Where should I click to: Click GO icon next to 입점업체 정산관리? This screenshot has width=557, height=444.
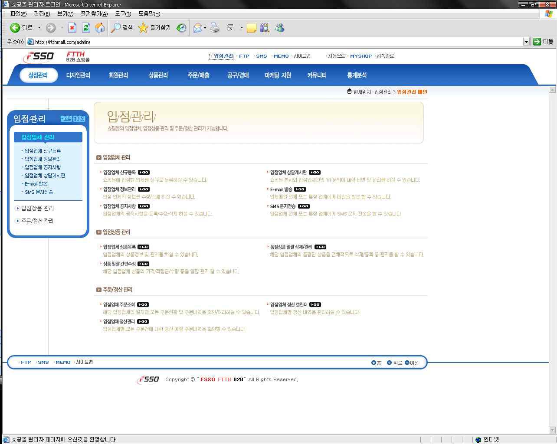point(143,322)
